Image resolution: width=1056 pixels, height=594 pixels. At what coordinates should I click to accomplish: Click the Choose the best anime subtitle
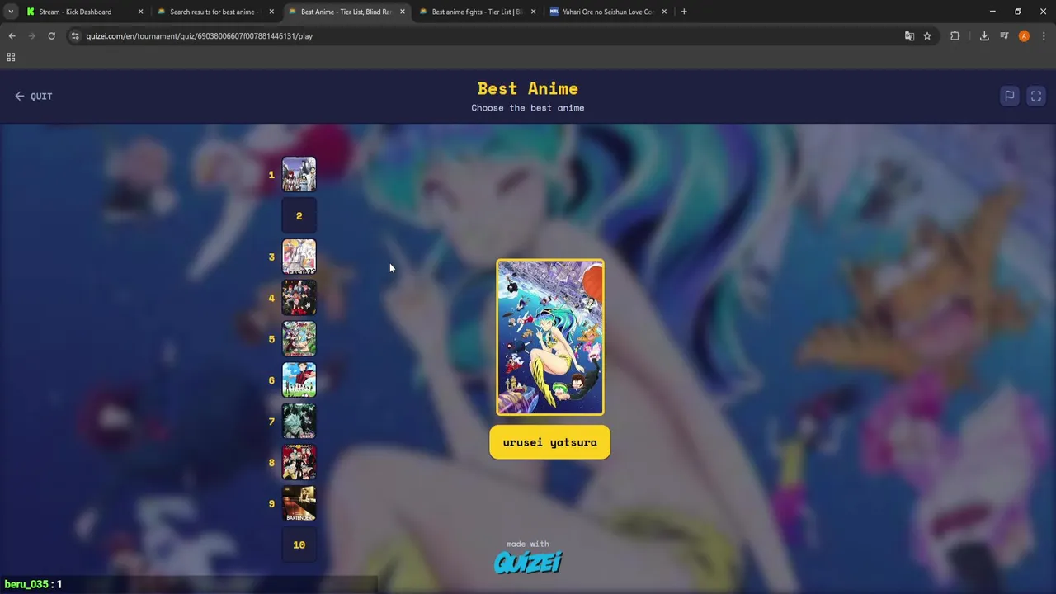528,108
